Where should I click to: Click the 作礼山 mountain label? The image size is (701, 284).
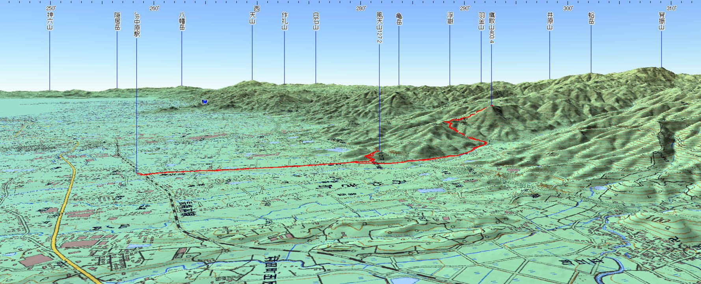tap(284, 21)
